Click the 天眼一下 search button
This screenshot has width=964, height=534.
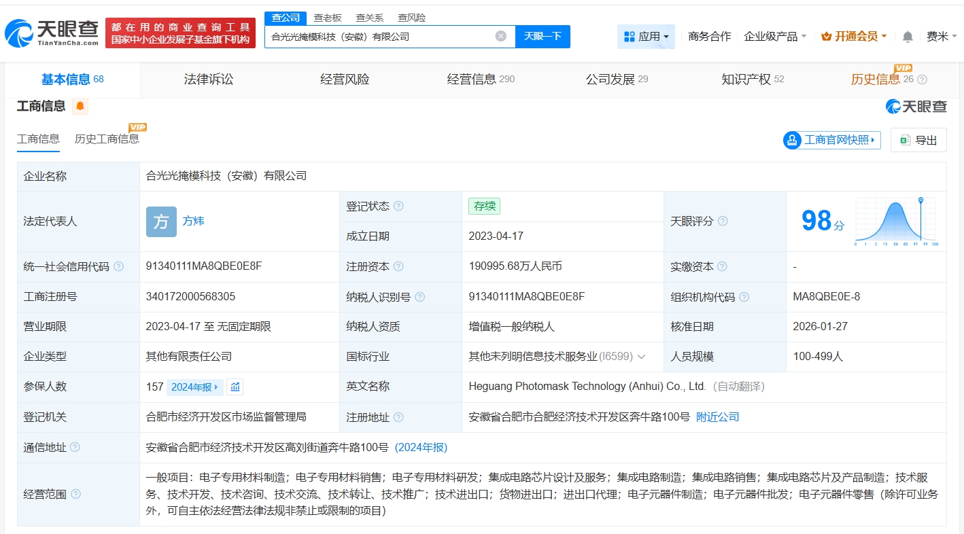(543, 36)
